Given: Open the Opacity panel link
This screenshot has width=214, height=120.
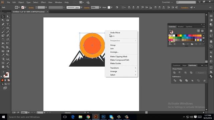Looking at the screenshot, I should (87, 8).
